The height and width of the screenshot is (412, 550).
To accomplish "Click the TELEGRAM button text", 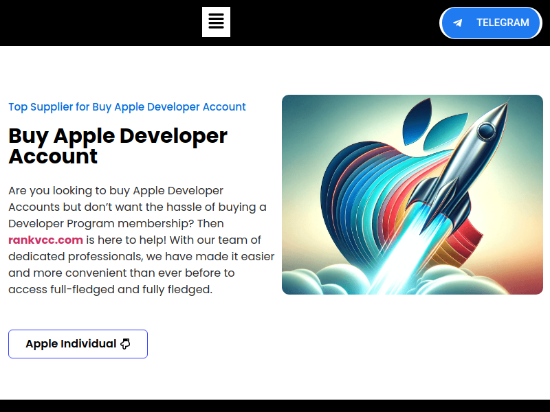I will [503, 23].
